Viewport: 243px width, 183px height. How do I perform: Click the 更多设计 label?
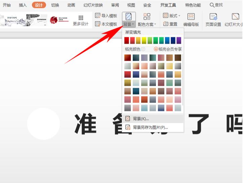(81, 24)
